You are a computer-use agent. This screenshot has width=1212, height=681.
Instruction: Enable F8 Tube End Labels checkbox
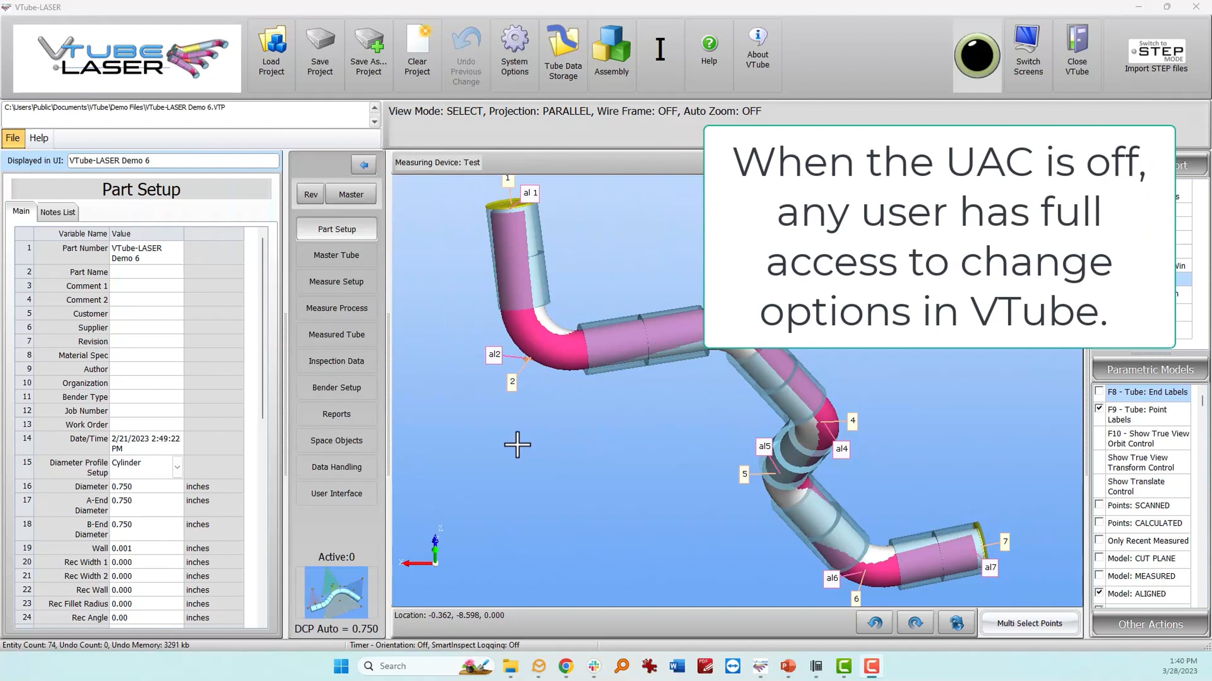point(1099,391)
